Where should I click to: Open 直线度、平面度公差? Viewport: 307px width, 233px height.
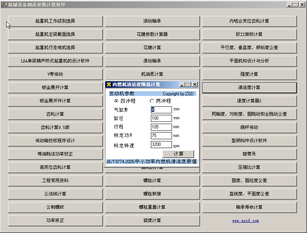pos(249,194)
